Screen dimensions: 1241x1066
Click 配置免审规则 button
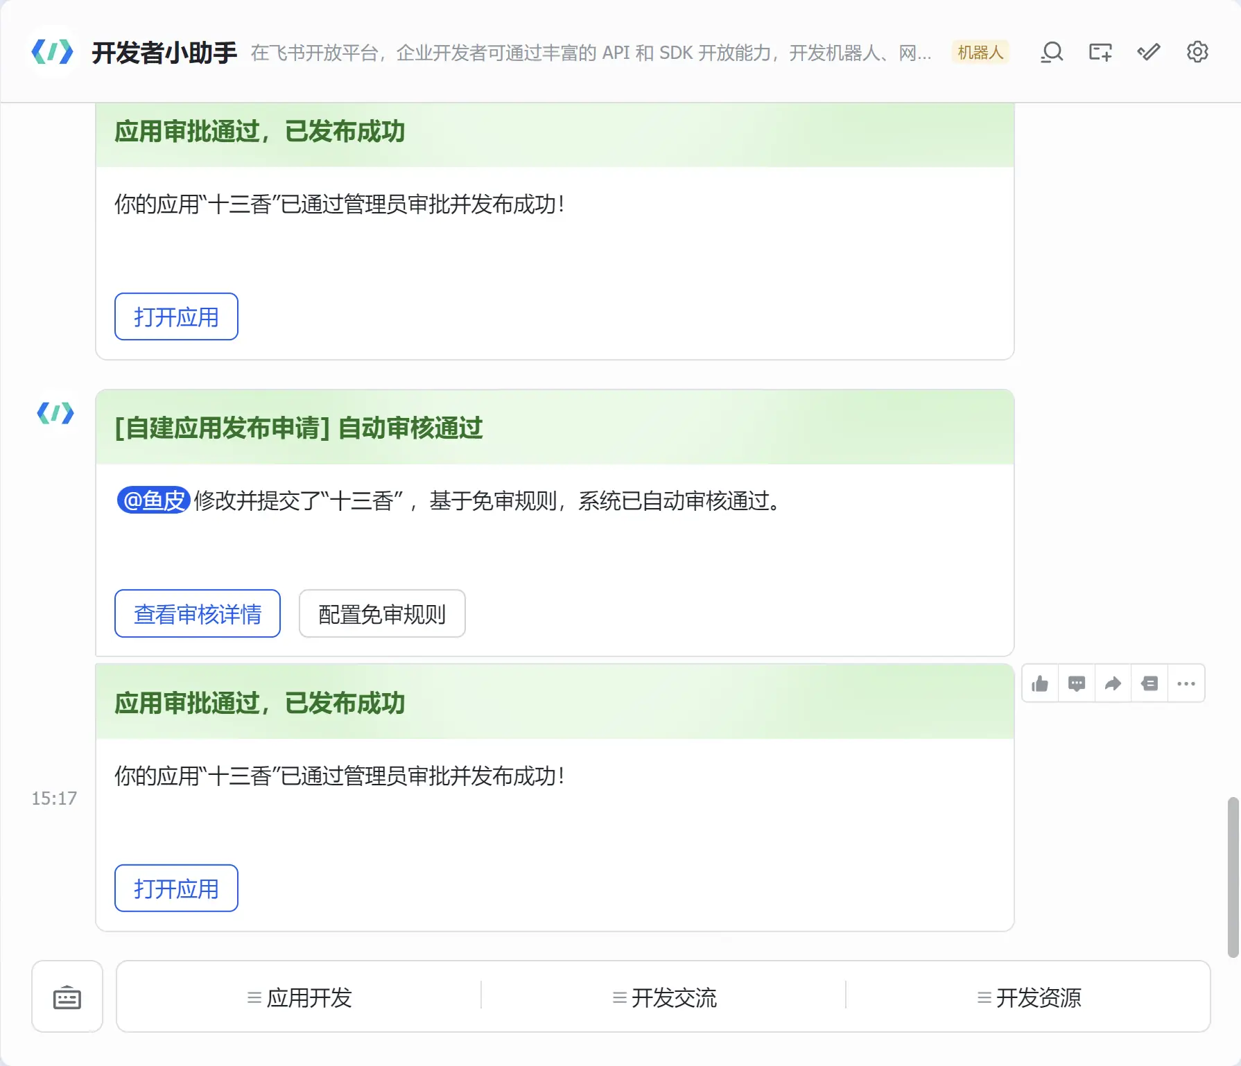click(x=382, y=613)
